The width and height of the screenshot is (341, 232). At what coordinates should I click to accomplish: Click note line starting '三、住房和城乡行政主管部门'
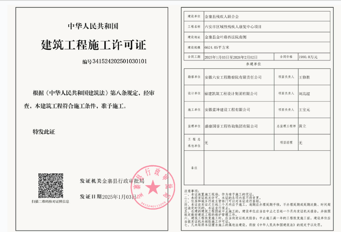tap(223, 201)
